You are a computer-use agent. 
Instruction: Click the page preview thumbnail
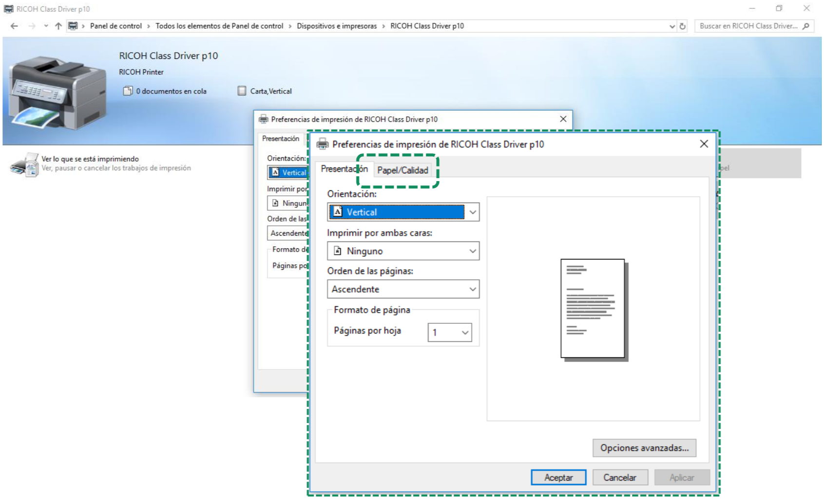pyautogui.click(x=594, y=310)
